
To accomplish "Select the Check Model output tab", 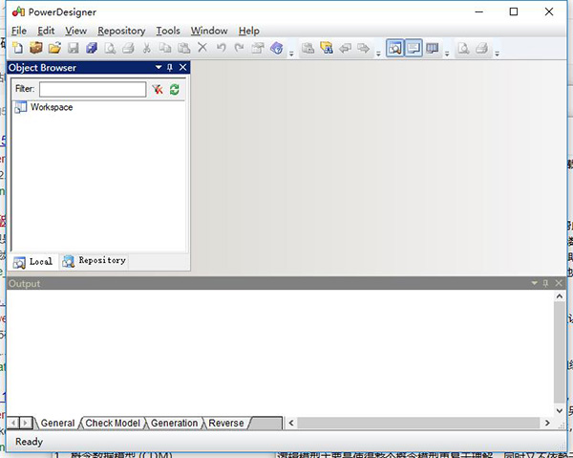I will click(x=113, y=424).
